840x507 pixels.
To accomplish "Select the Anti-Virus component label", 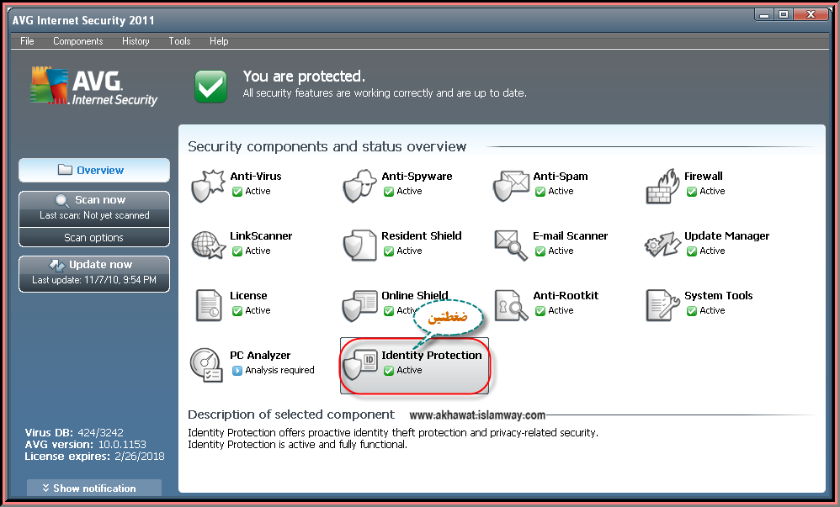I will (256, 176).
